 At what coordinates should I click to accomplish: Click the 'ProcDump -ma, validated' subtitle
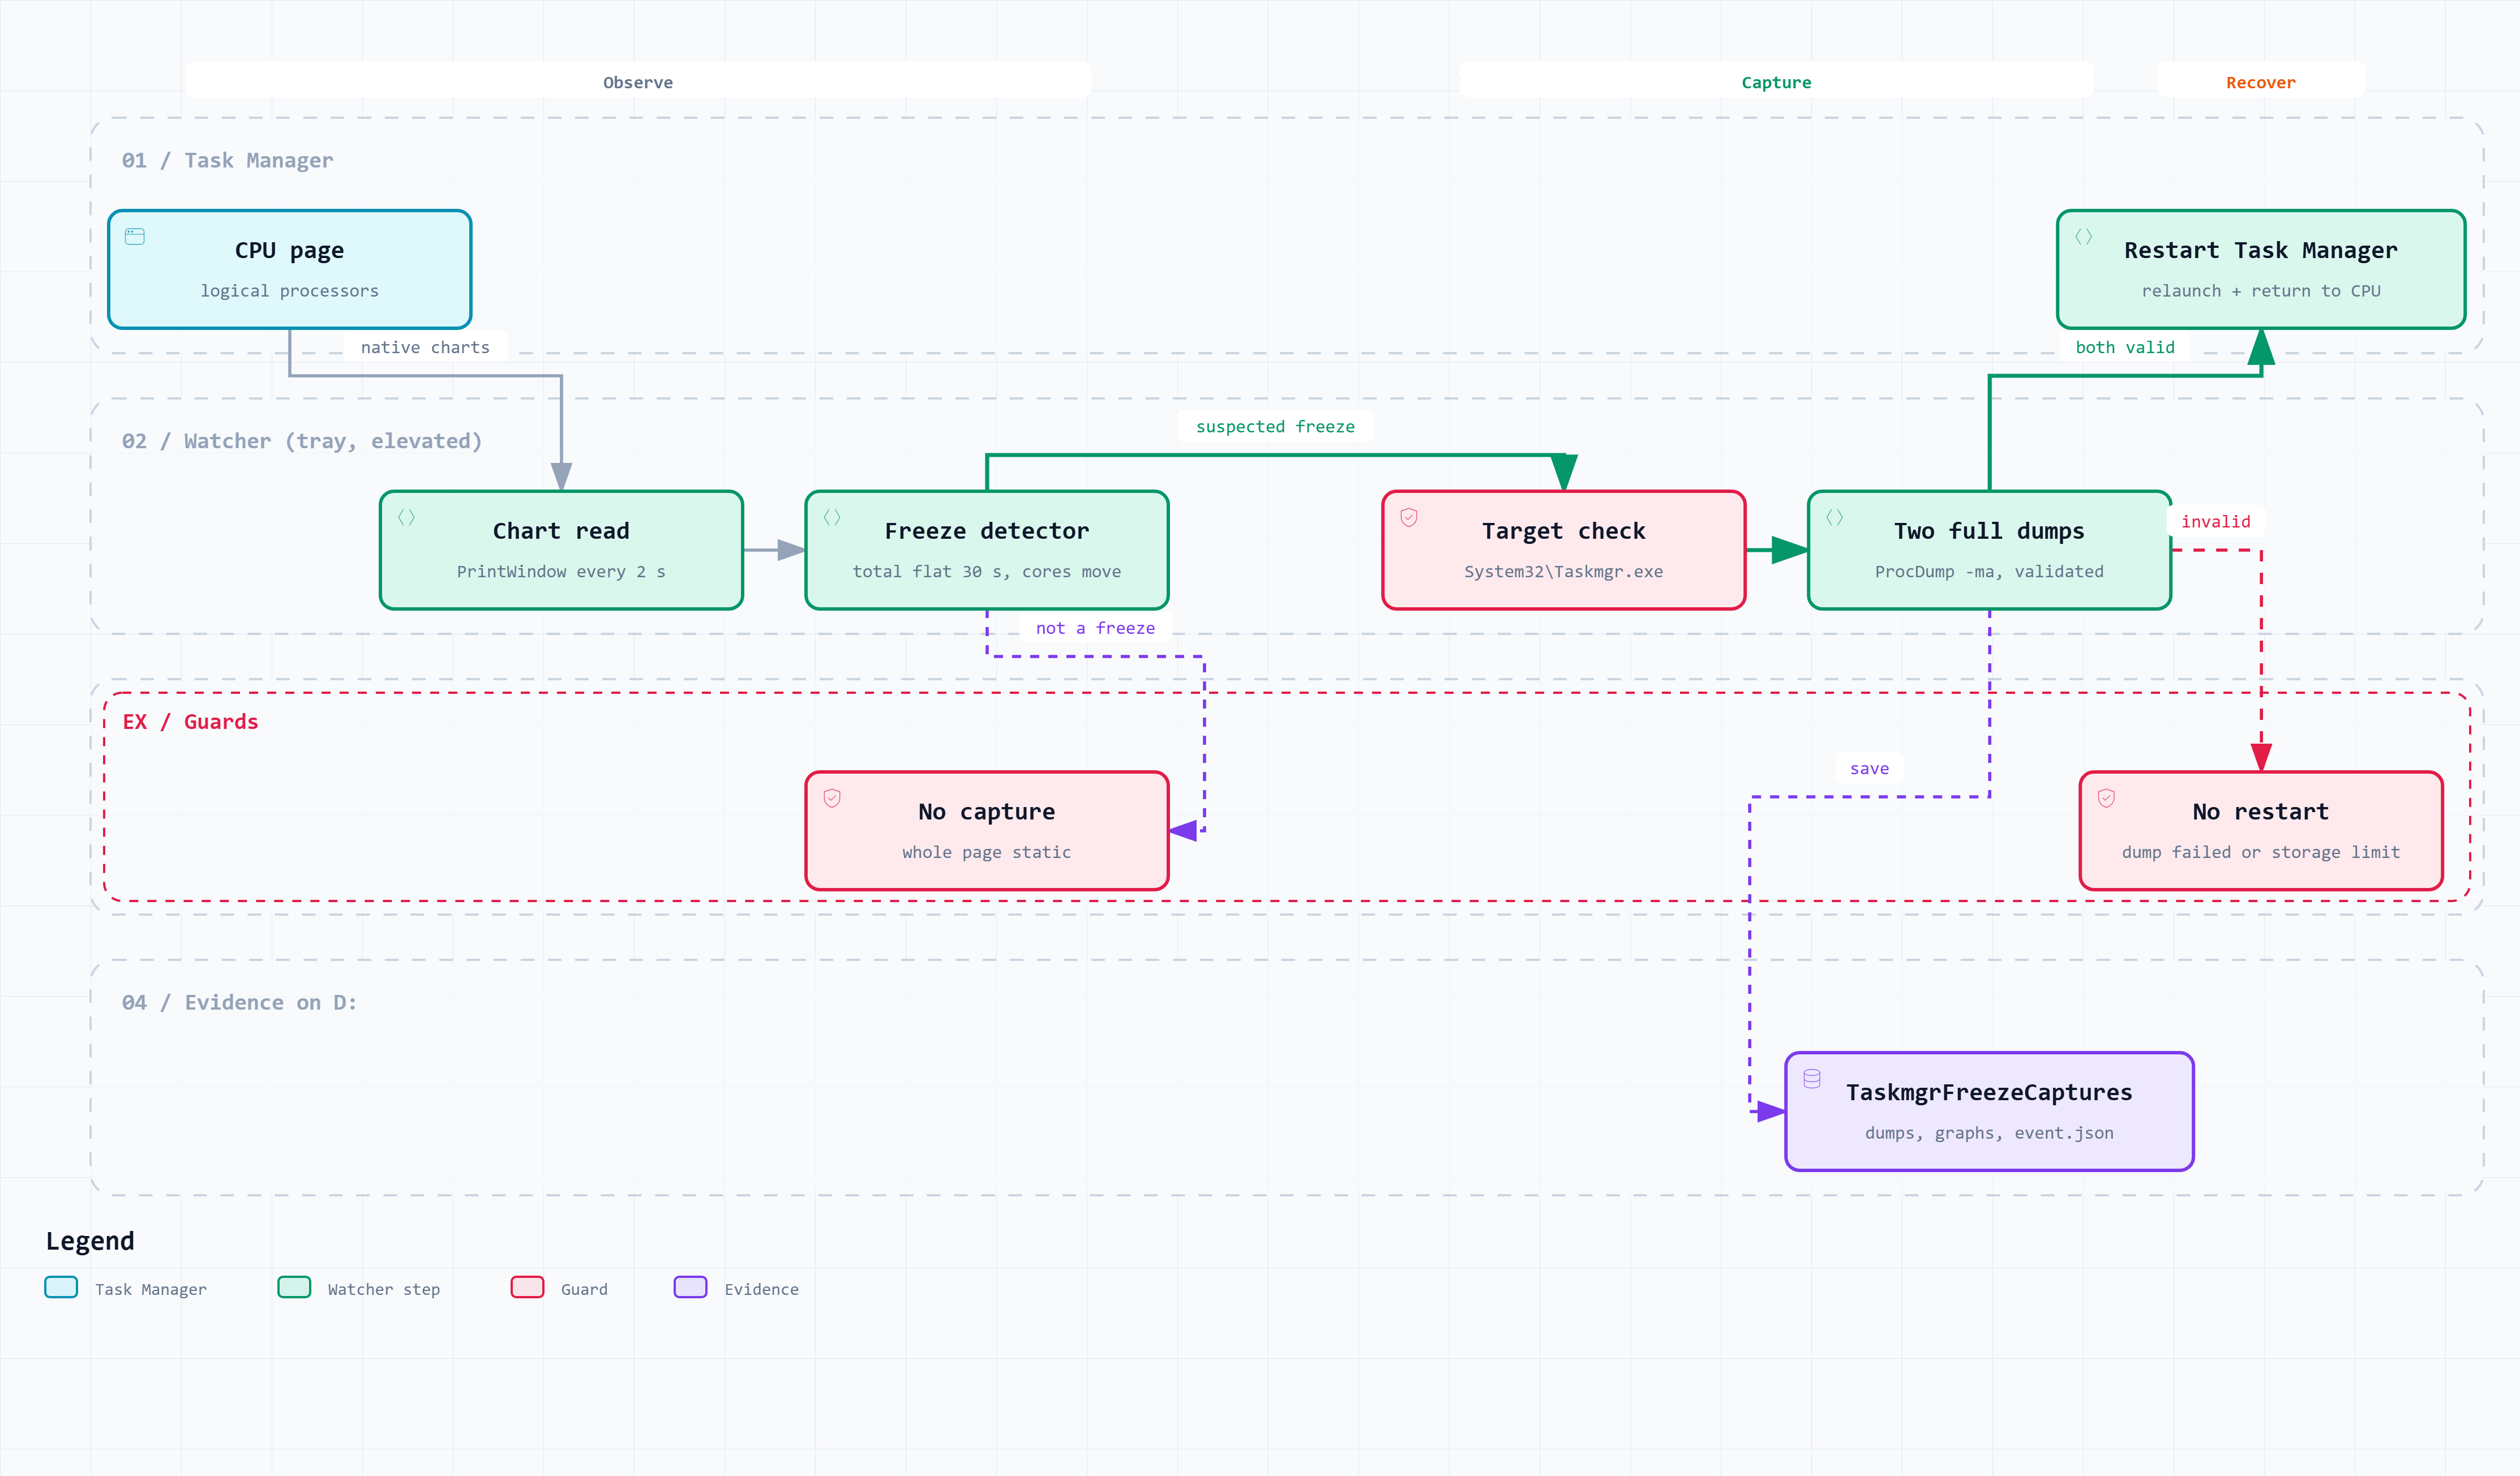coord(1989,572)
